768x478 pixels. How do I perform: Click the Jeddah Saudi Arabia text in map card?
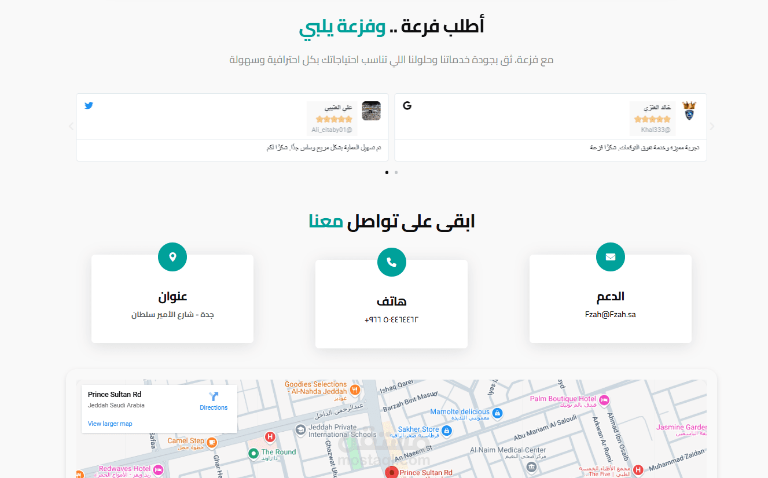[x=116, y=405]
